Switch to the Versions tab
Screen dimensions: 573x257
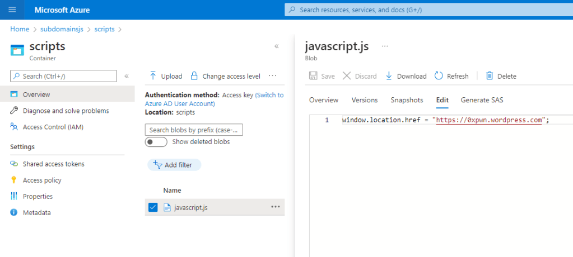click(x=364, y=100)
